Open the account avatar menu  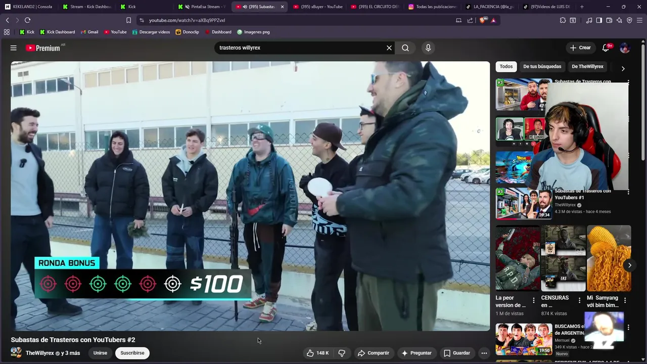point(625,48)
